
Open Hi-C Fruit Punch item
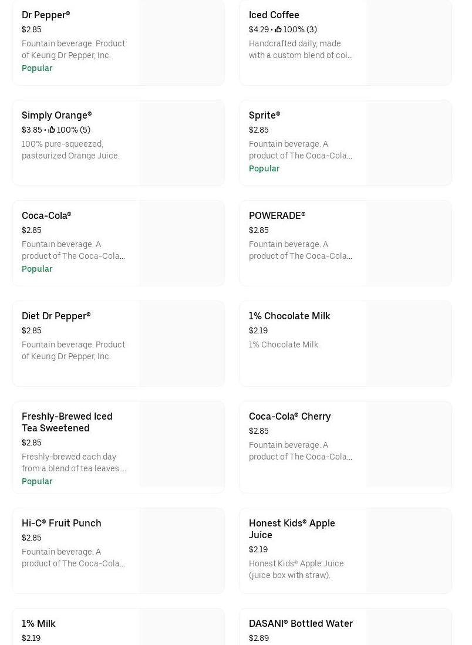tap(61, 523)
